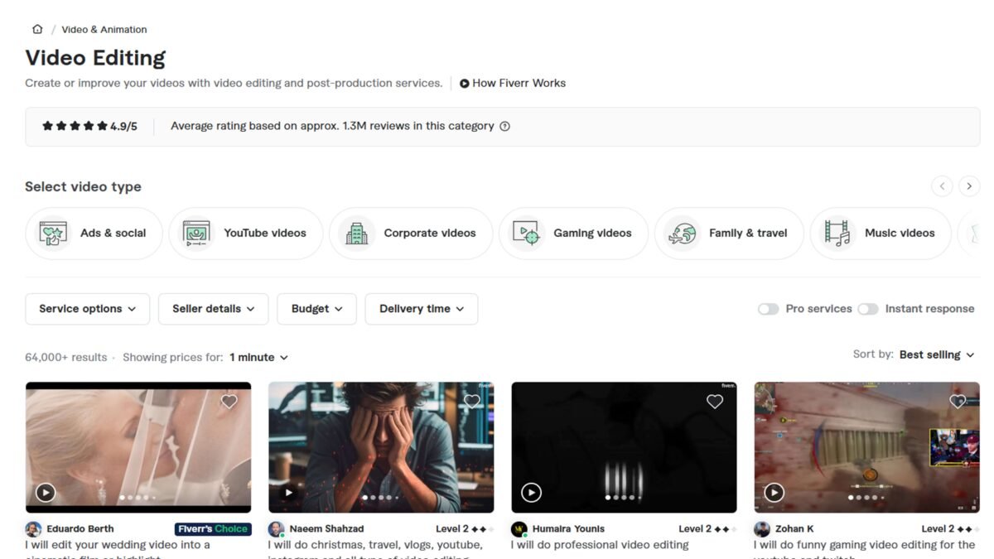
Task: Click the Gaming videos icon
Action: pyautogui.click(x=526, y=233)
